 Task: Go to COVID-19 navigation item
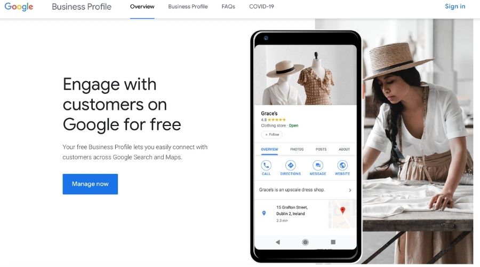[261, 7]
